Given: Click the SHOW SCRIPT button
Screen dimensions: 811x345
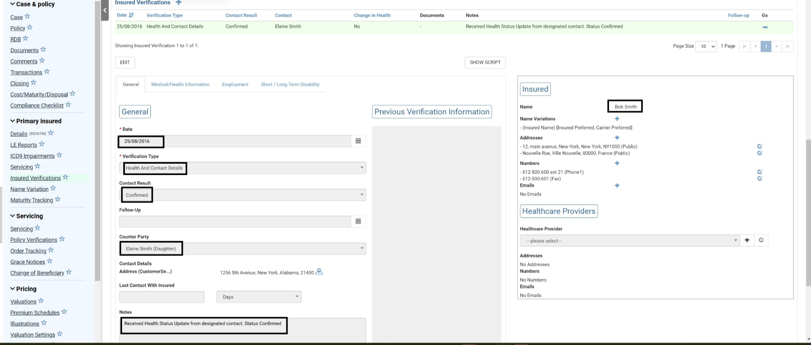Looking at the screenshot, I should click(x=485, y=63).
